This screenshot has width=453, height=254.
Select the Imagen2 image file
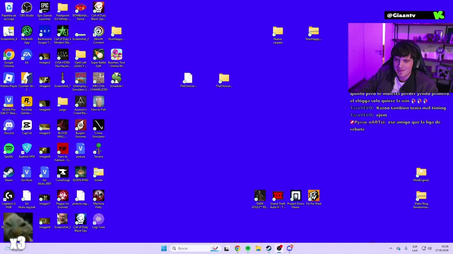(45, 57)
